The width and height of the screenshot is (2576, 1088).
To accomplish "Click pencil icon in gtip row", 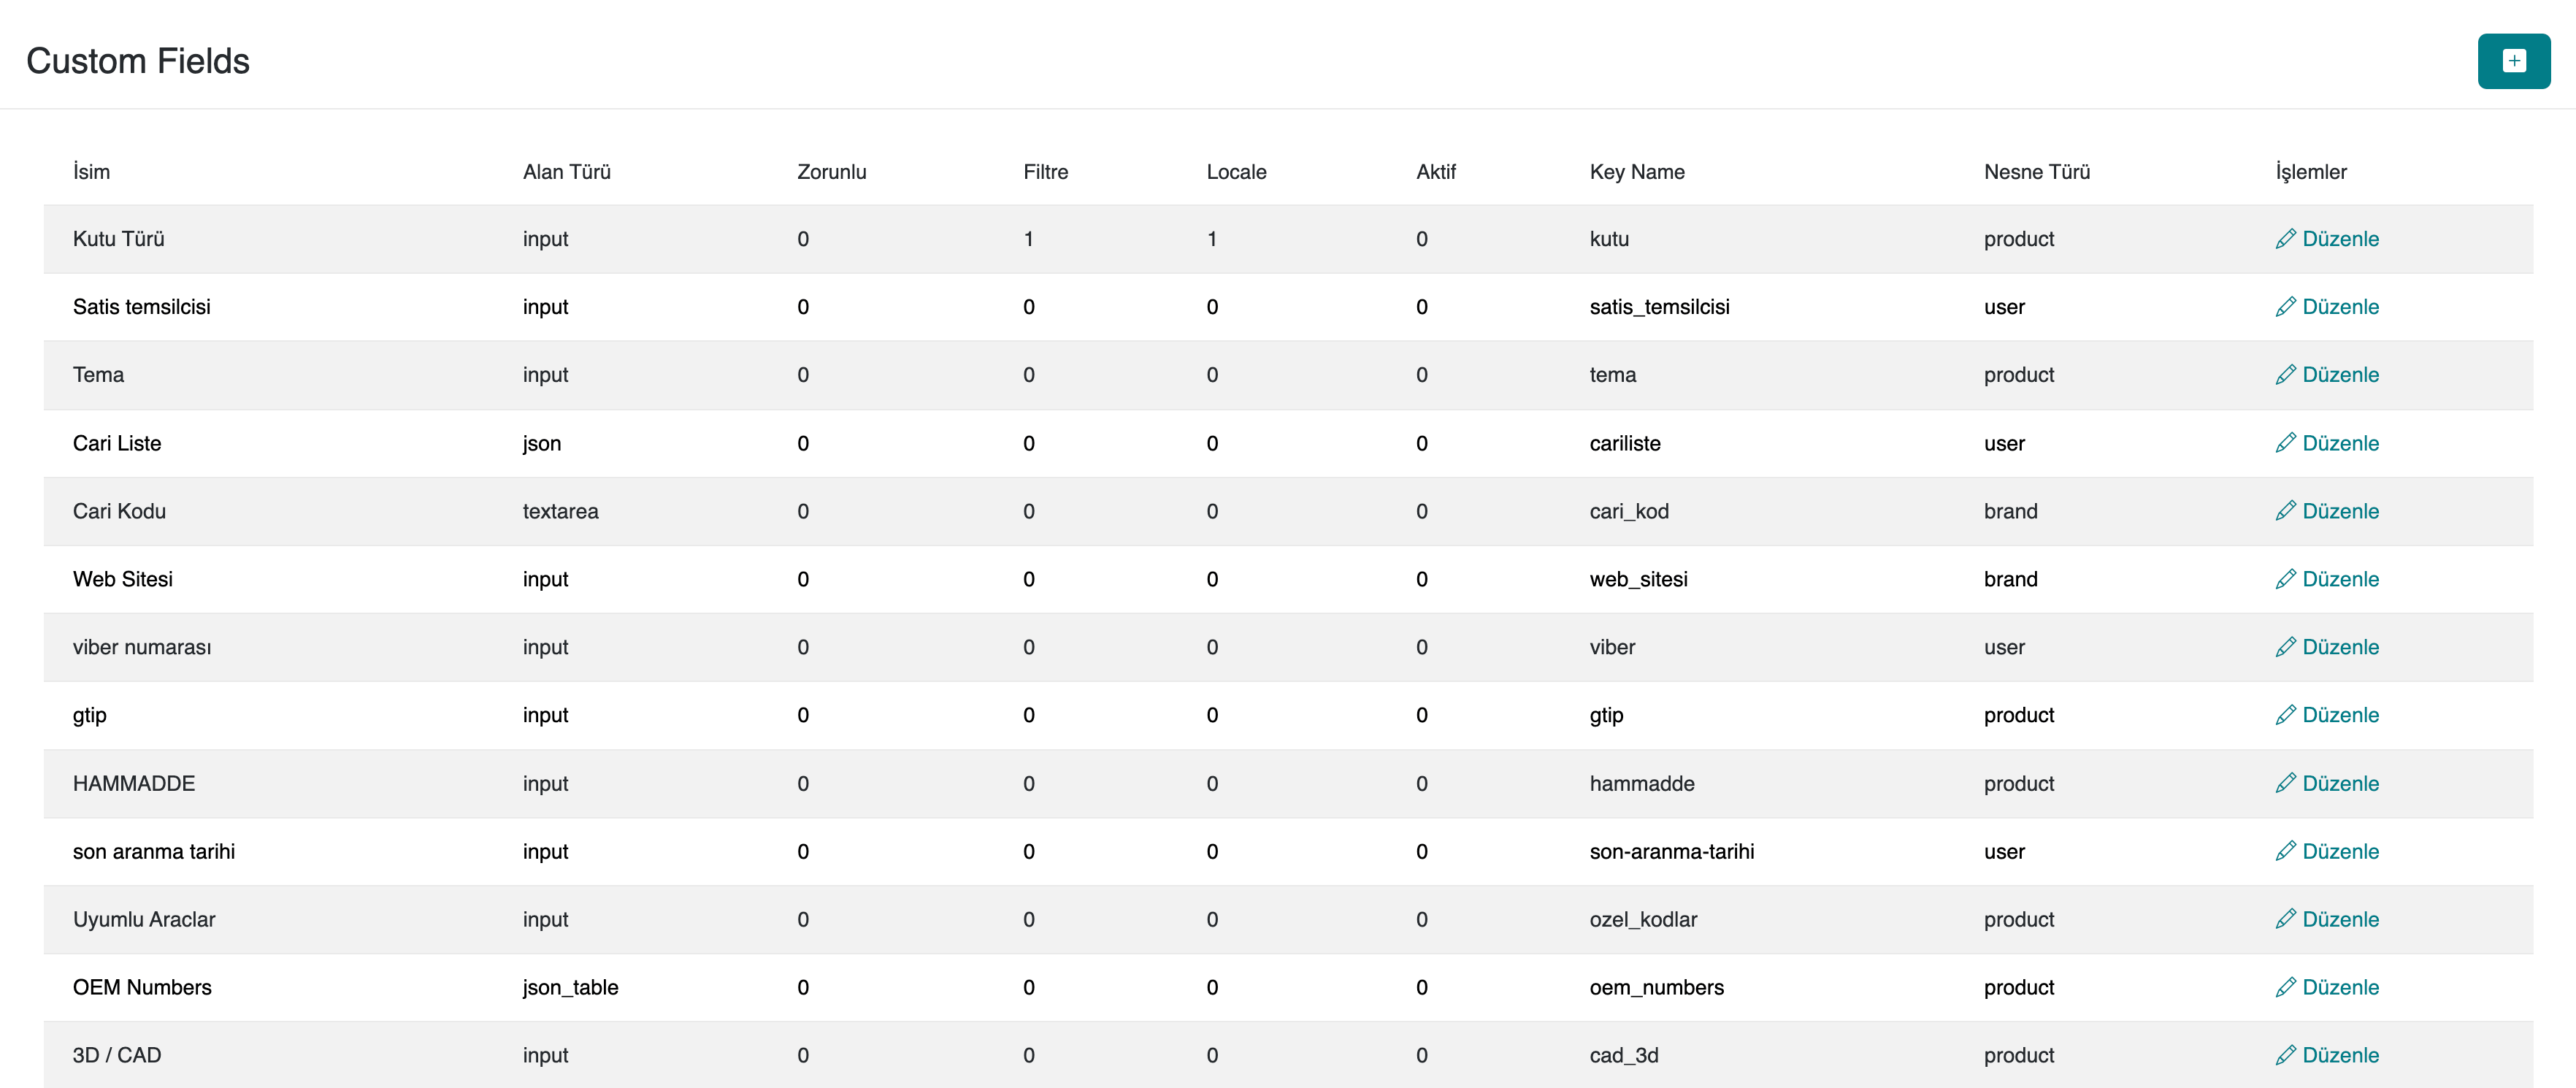I will click(x=2285, y=715).
